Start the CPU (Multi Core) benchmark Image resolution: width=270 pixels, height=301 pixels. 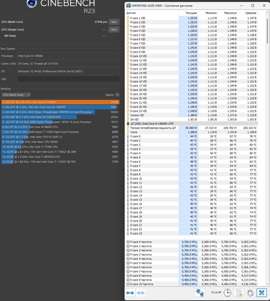114,22
